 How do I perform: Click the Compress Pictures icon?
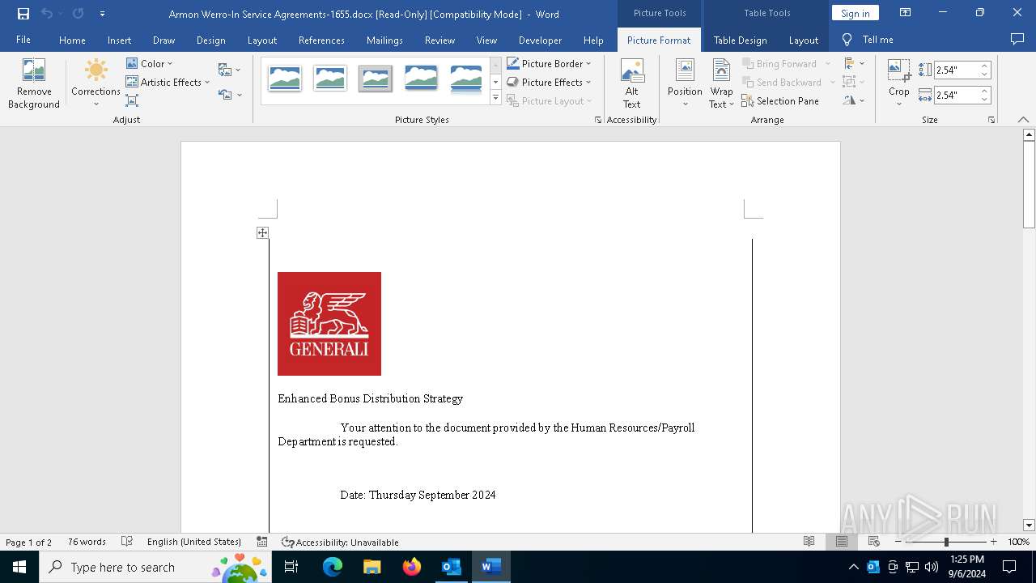coord(132,100)
